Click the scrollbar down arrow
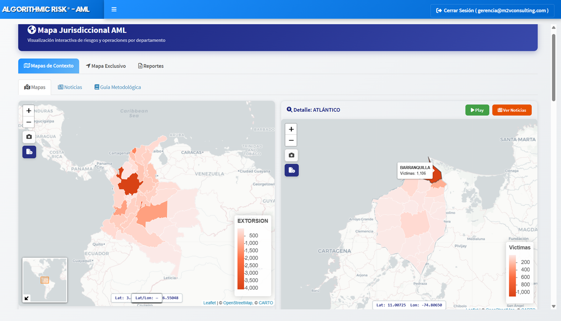 (x=554, y=306)
